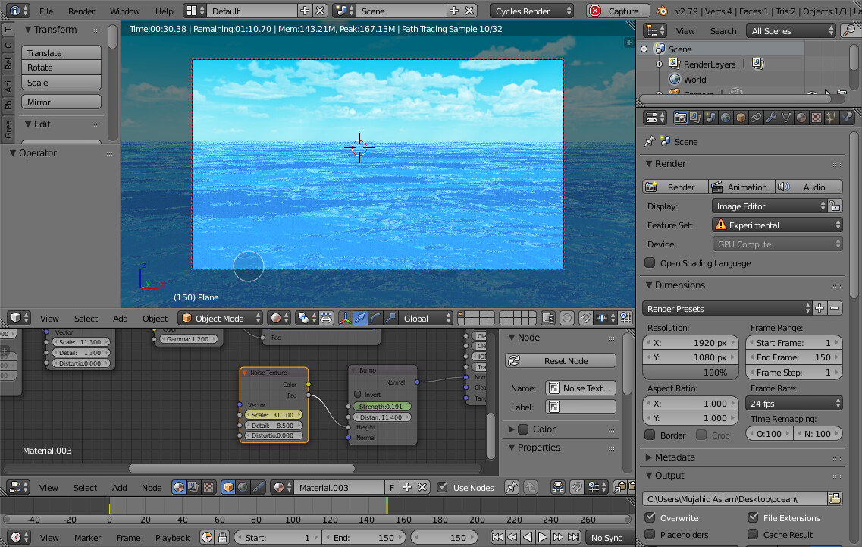Open the Render menu in the top bar

click(x=81, y=11)
